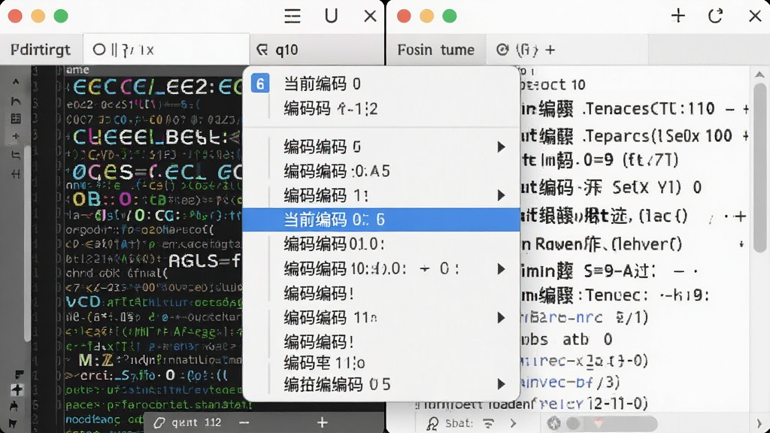Screen dimensions: 770x433
Task: Click the VCD line in code editor
Action: point(153,302)
